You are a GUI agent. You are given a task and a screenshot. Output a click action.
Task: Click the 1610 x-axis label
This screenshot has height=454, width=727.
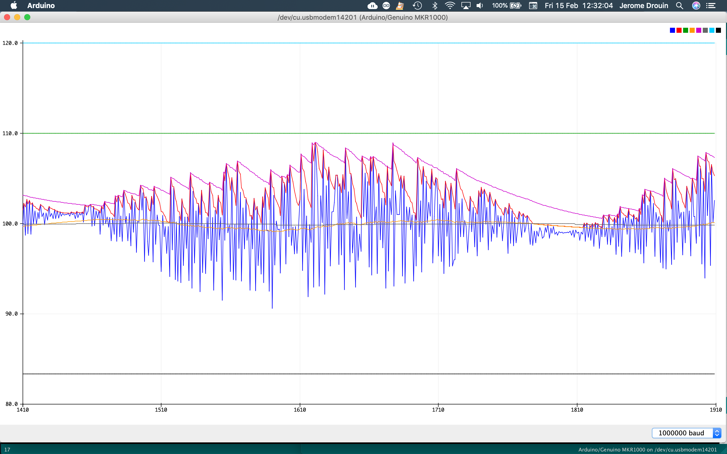(300, 410)
